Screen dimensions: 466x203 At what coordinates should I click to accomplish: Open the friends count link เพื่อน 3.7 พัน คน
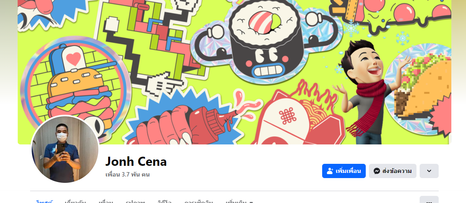pyautogui.click(x=128, y=175)
